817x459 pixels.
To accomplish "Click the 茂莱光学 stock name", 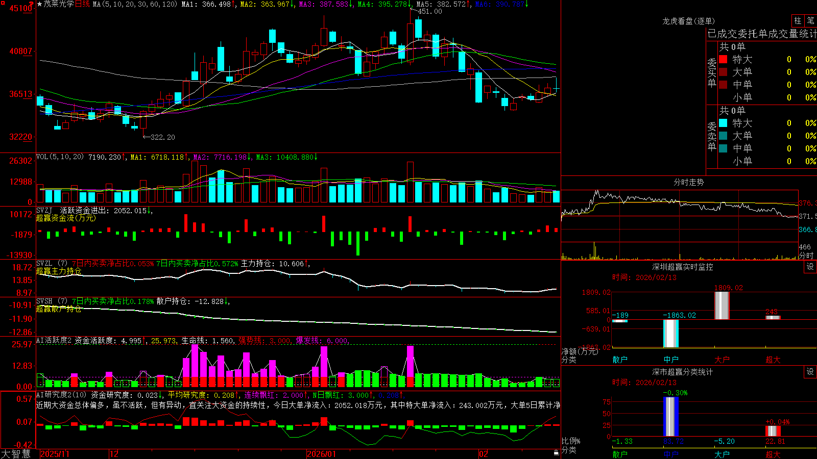I will [59, 4].
